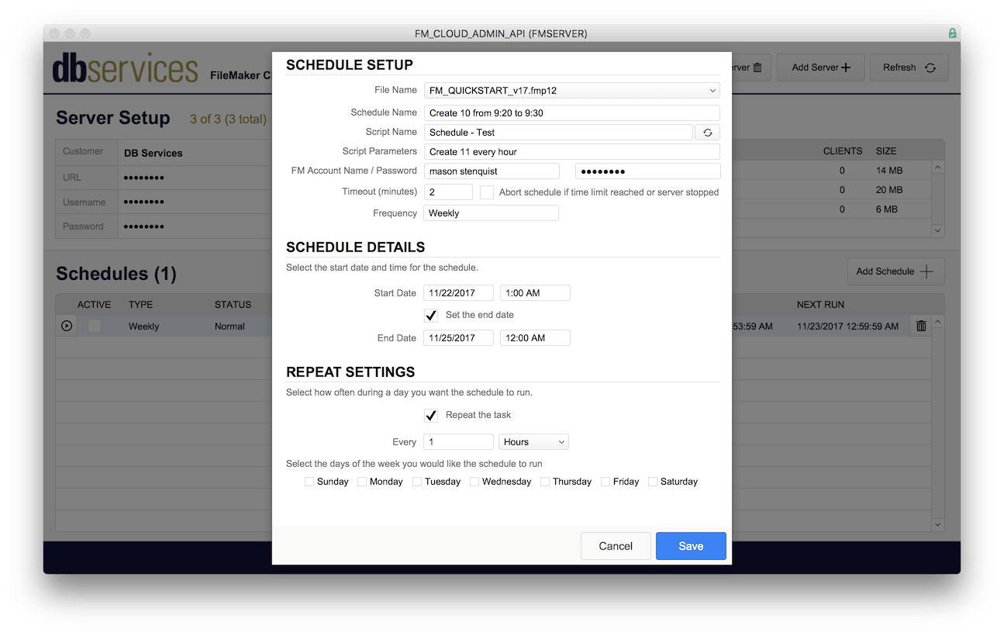This screenshot has width=1004, height=636.
Task: Click the STATUS column header
Action: 233,305
